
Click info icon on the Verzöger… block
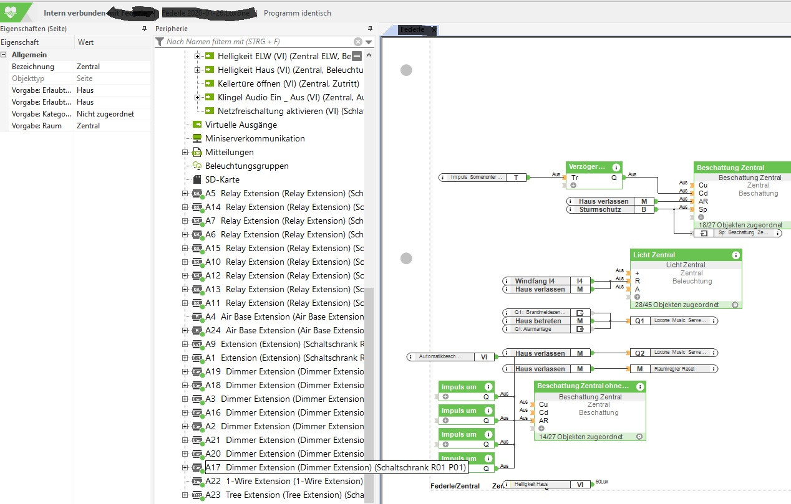(616, 167)
